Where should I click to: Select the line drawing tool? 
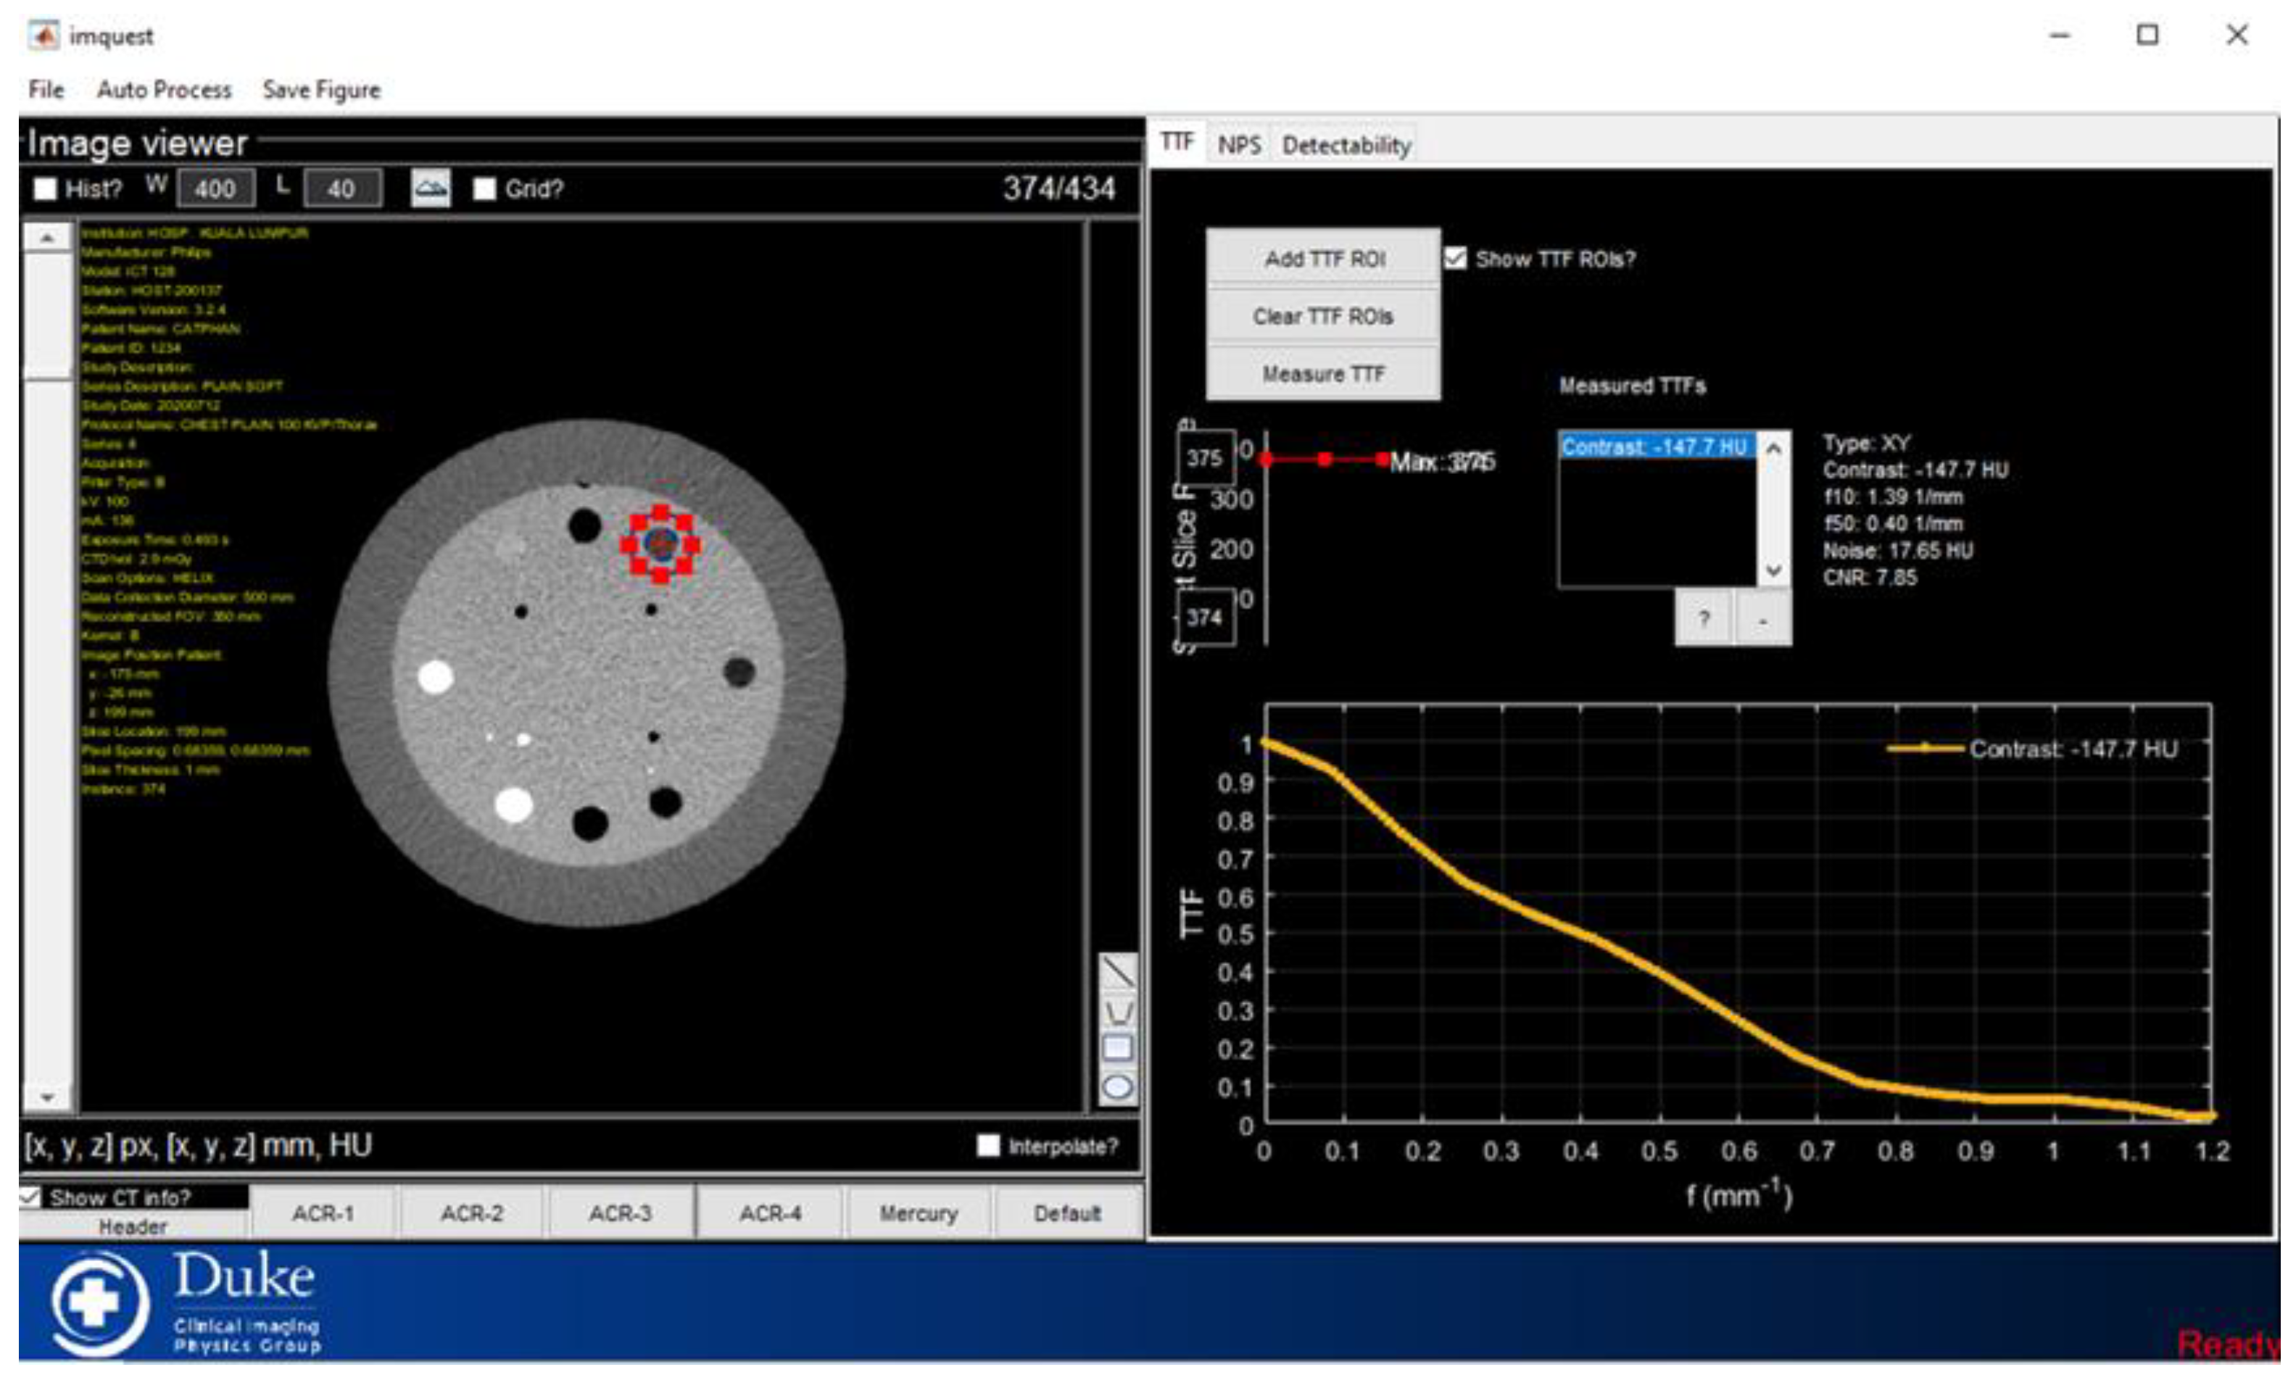1117,970
